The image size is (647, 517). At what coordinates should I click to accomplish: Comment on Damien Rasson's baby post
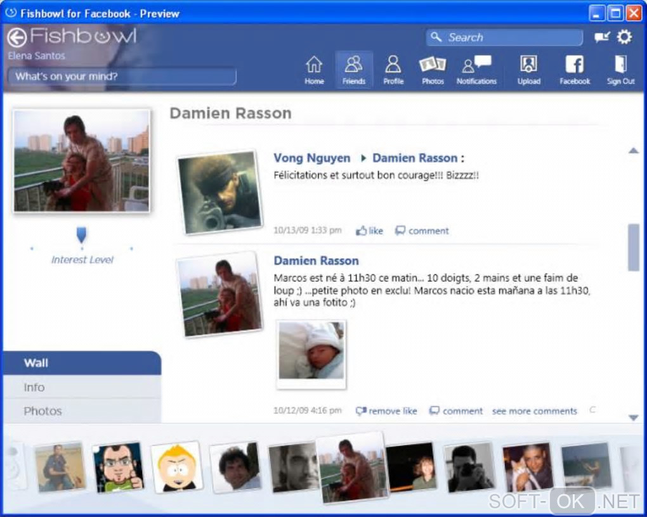tap(456, 411)
